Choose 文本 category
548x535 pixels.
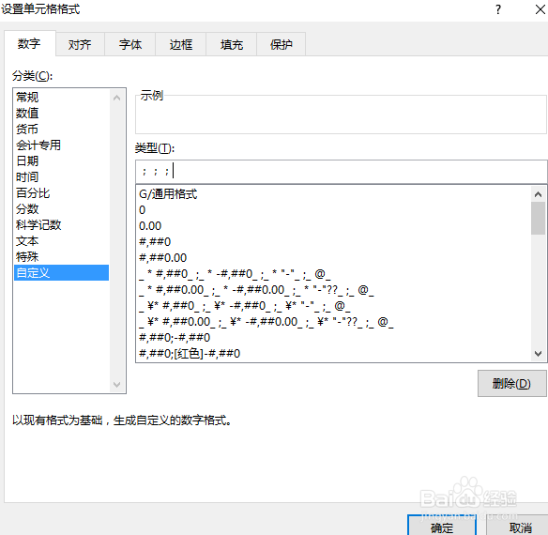[62, 241]
